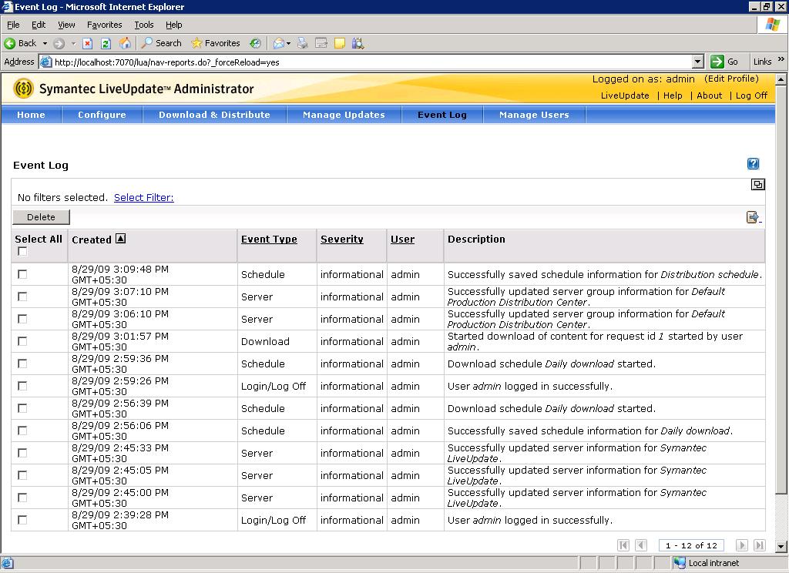The width and height of the screenshot is (789, 573).
Task: Open the Event Log help icon
Action: (753, 163)
